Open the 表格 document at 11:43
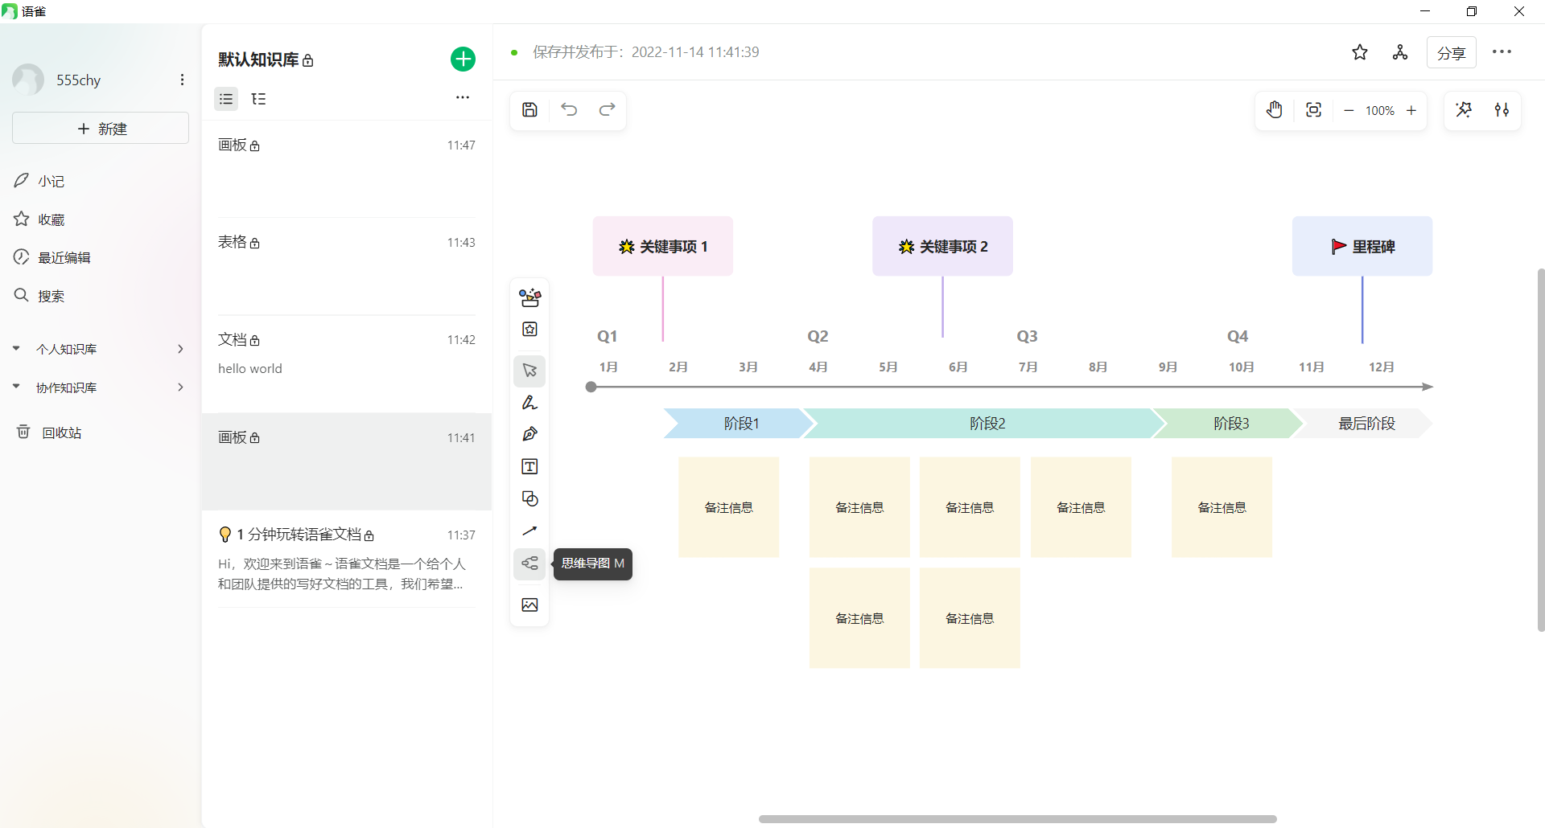The height and width of the screenshot is (828, 1545). pyautogui.click(x=347, y=266)
